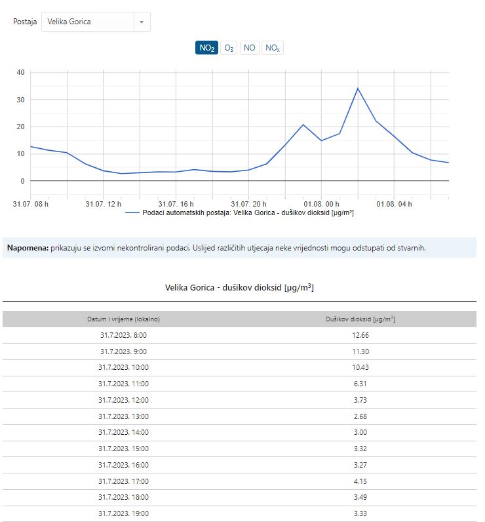Click the value 12.66 in the table
This screenshot has width=485, height=522.
point(360,335)
